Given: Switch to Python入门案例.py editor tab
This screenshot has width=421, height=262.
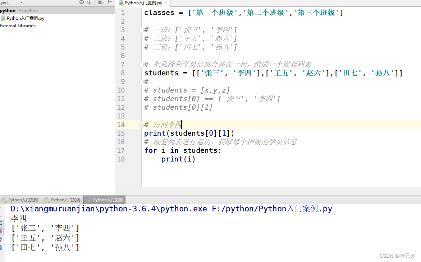Looking at the screenshot, I should click(143, 3).
